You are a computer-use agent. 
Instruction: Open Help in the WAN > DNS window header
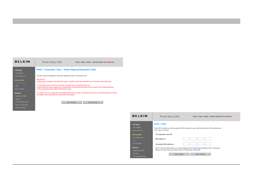pos(200,116)
